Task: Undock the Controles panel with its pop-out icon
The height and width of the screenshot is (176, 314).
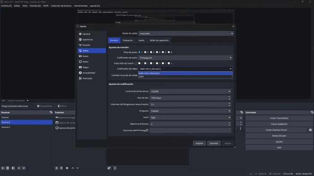Action: (x=312, y=113)
